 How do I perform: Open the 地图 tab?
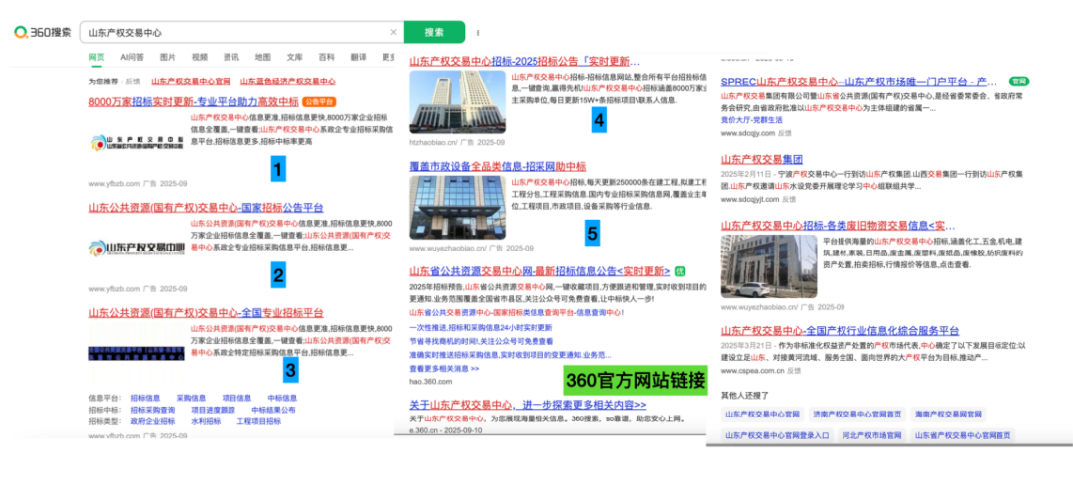click(262, 57)
